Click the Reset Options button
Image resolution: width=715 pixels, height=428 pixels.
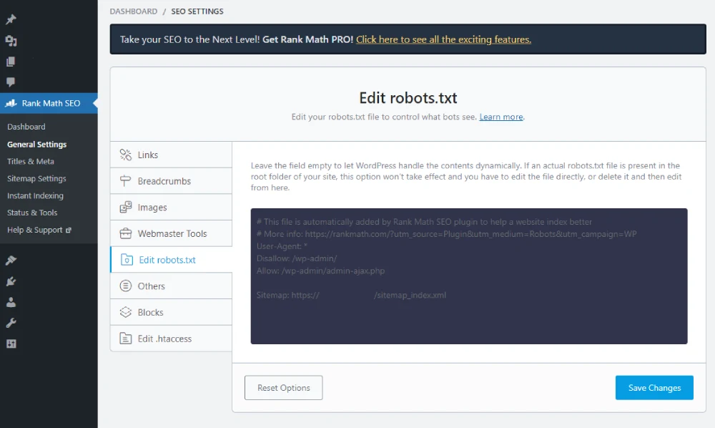(x=283, y=387)
